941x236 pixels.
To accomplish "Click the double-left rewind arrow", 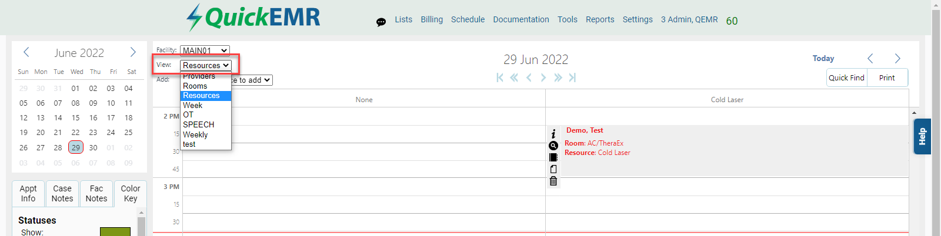I will 514,77.
